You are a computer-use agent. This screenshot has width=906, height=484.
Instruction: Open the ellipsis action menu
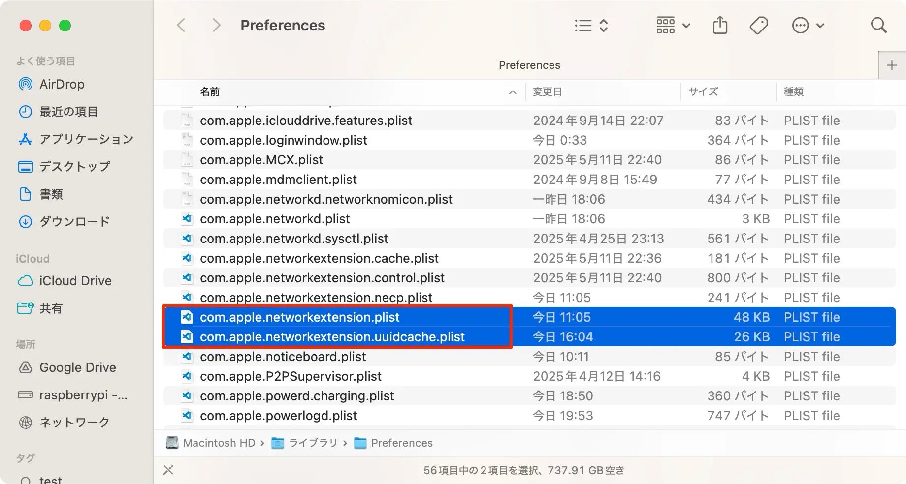coord(808,26)
